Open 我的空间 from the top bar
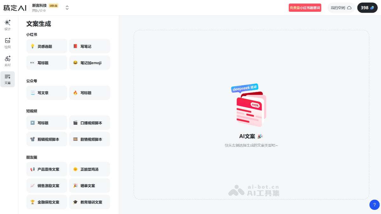The image size is (381, 214). pyautogui.click(x=341, y=8)
